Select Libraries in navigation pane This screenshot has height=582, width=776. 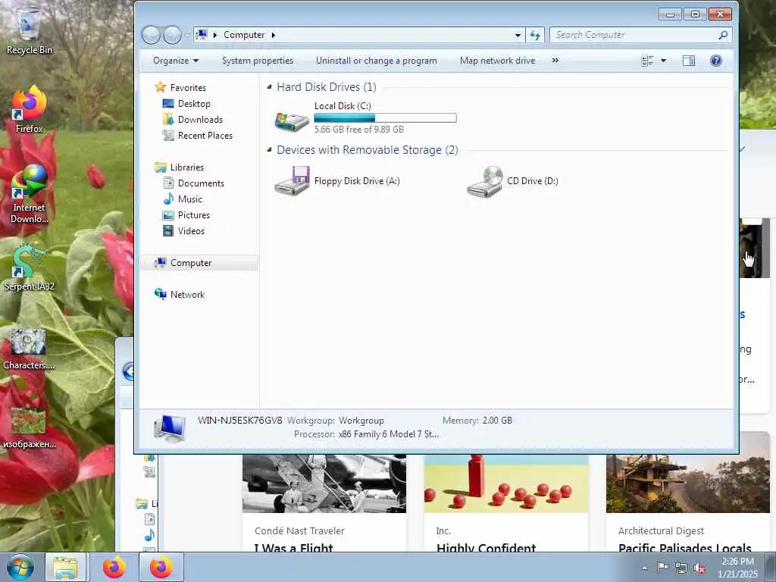click(x=187, y=167)
